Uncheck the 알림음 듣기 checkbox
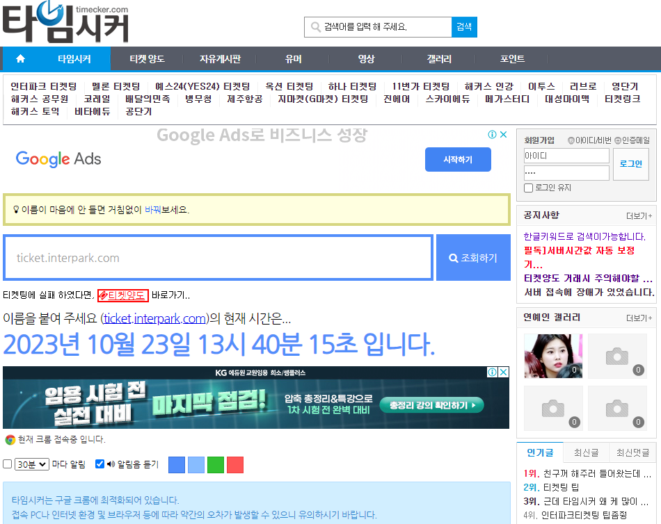The image size is (661, 524). (x=100, y=464)
